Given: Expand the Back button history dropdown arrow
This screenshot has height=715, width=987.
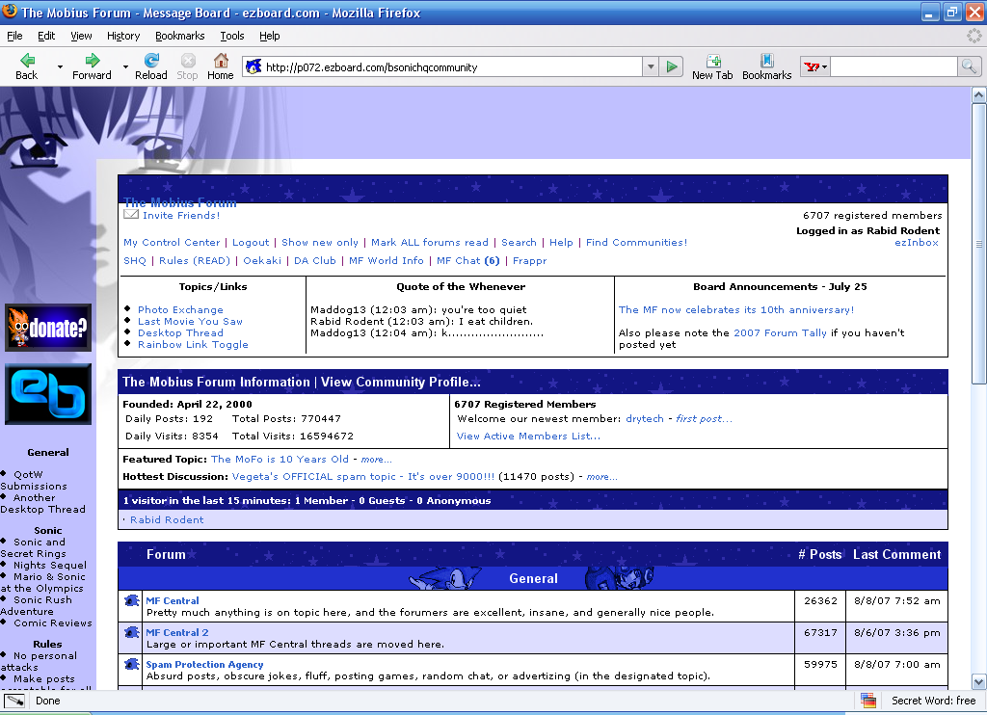Looking at the screenshot, I should 60,67.
